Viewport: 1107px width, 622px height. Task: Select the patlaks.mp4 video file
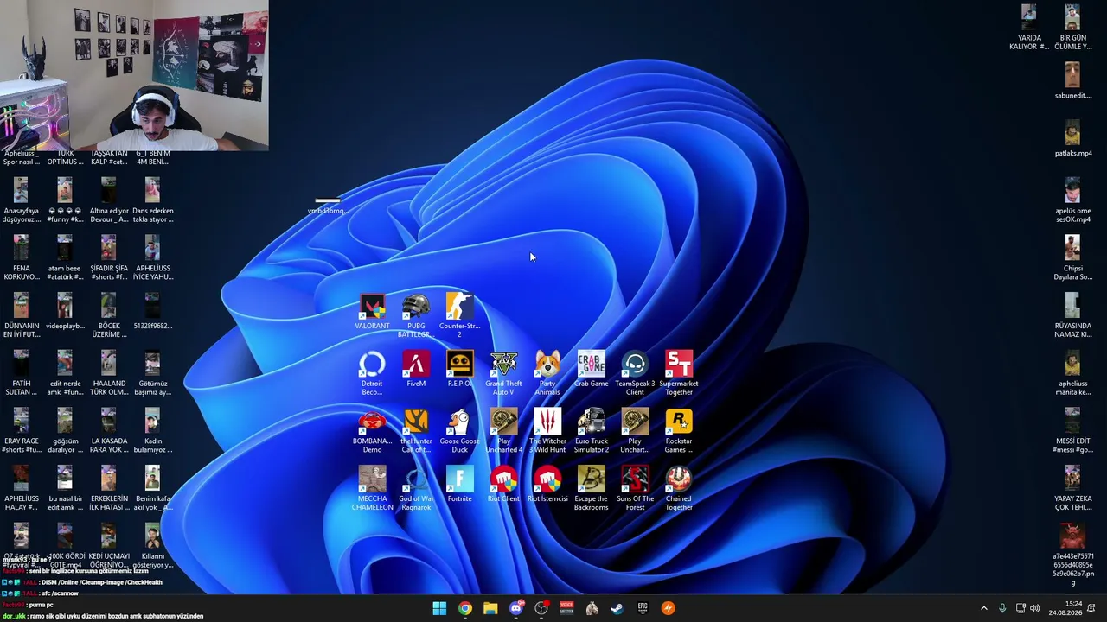[1073, 139]
